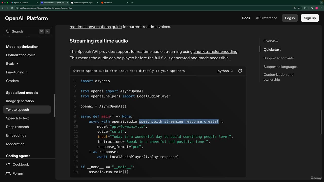Image resolution: width=324 pixels, height=182 pixels.
Task: Open Cookbook with code icon
Action: coord(17,164)
